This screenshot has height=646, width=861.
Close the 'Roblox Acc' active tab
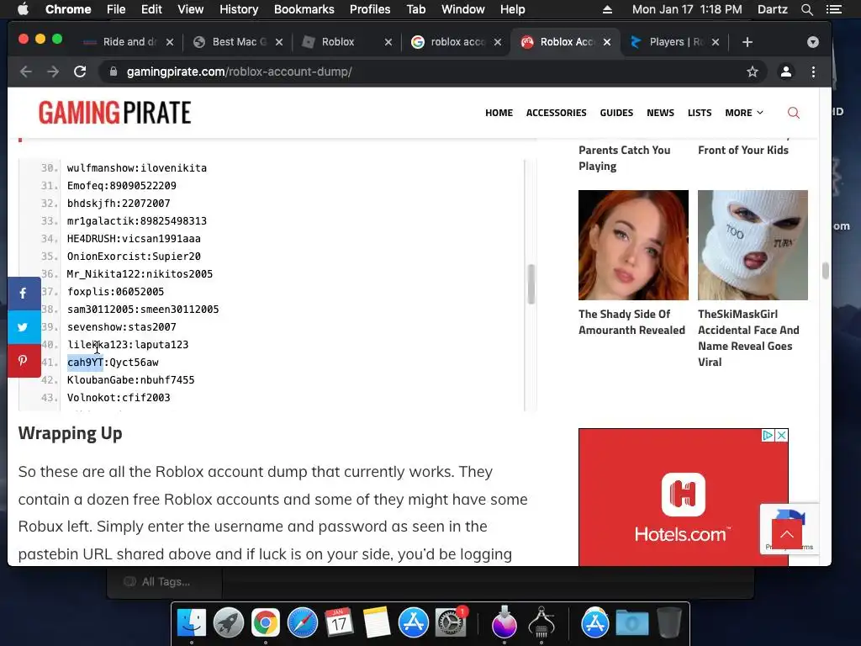607,42
